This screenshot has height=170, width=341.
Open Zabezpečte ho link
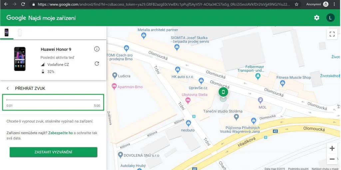pyautogui.click(x=60, y=133)
